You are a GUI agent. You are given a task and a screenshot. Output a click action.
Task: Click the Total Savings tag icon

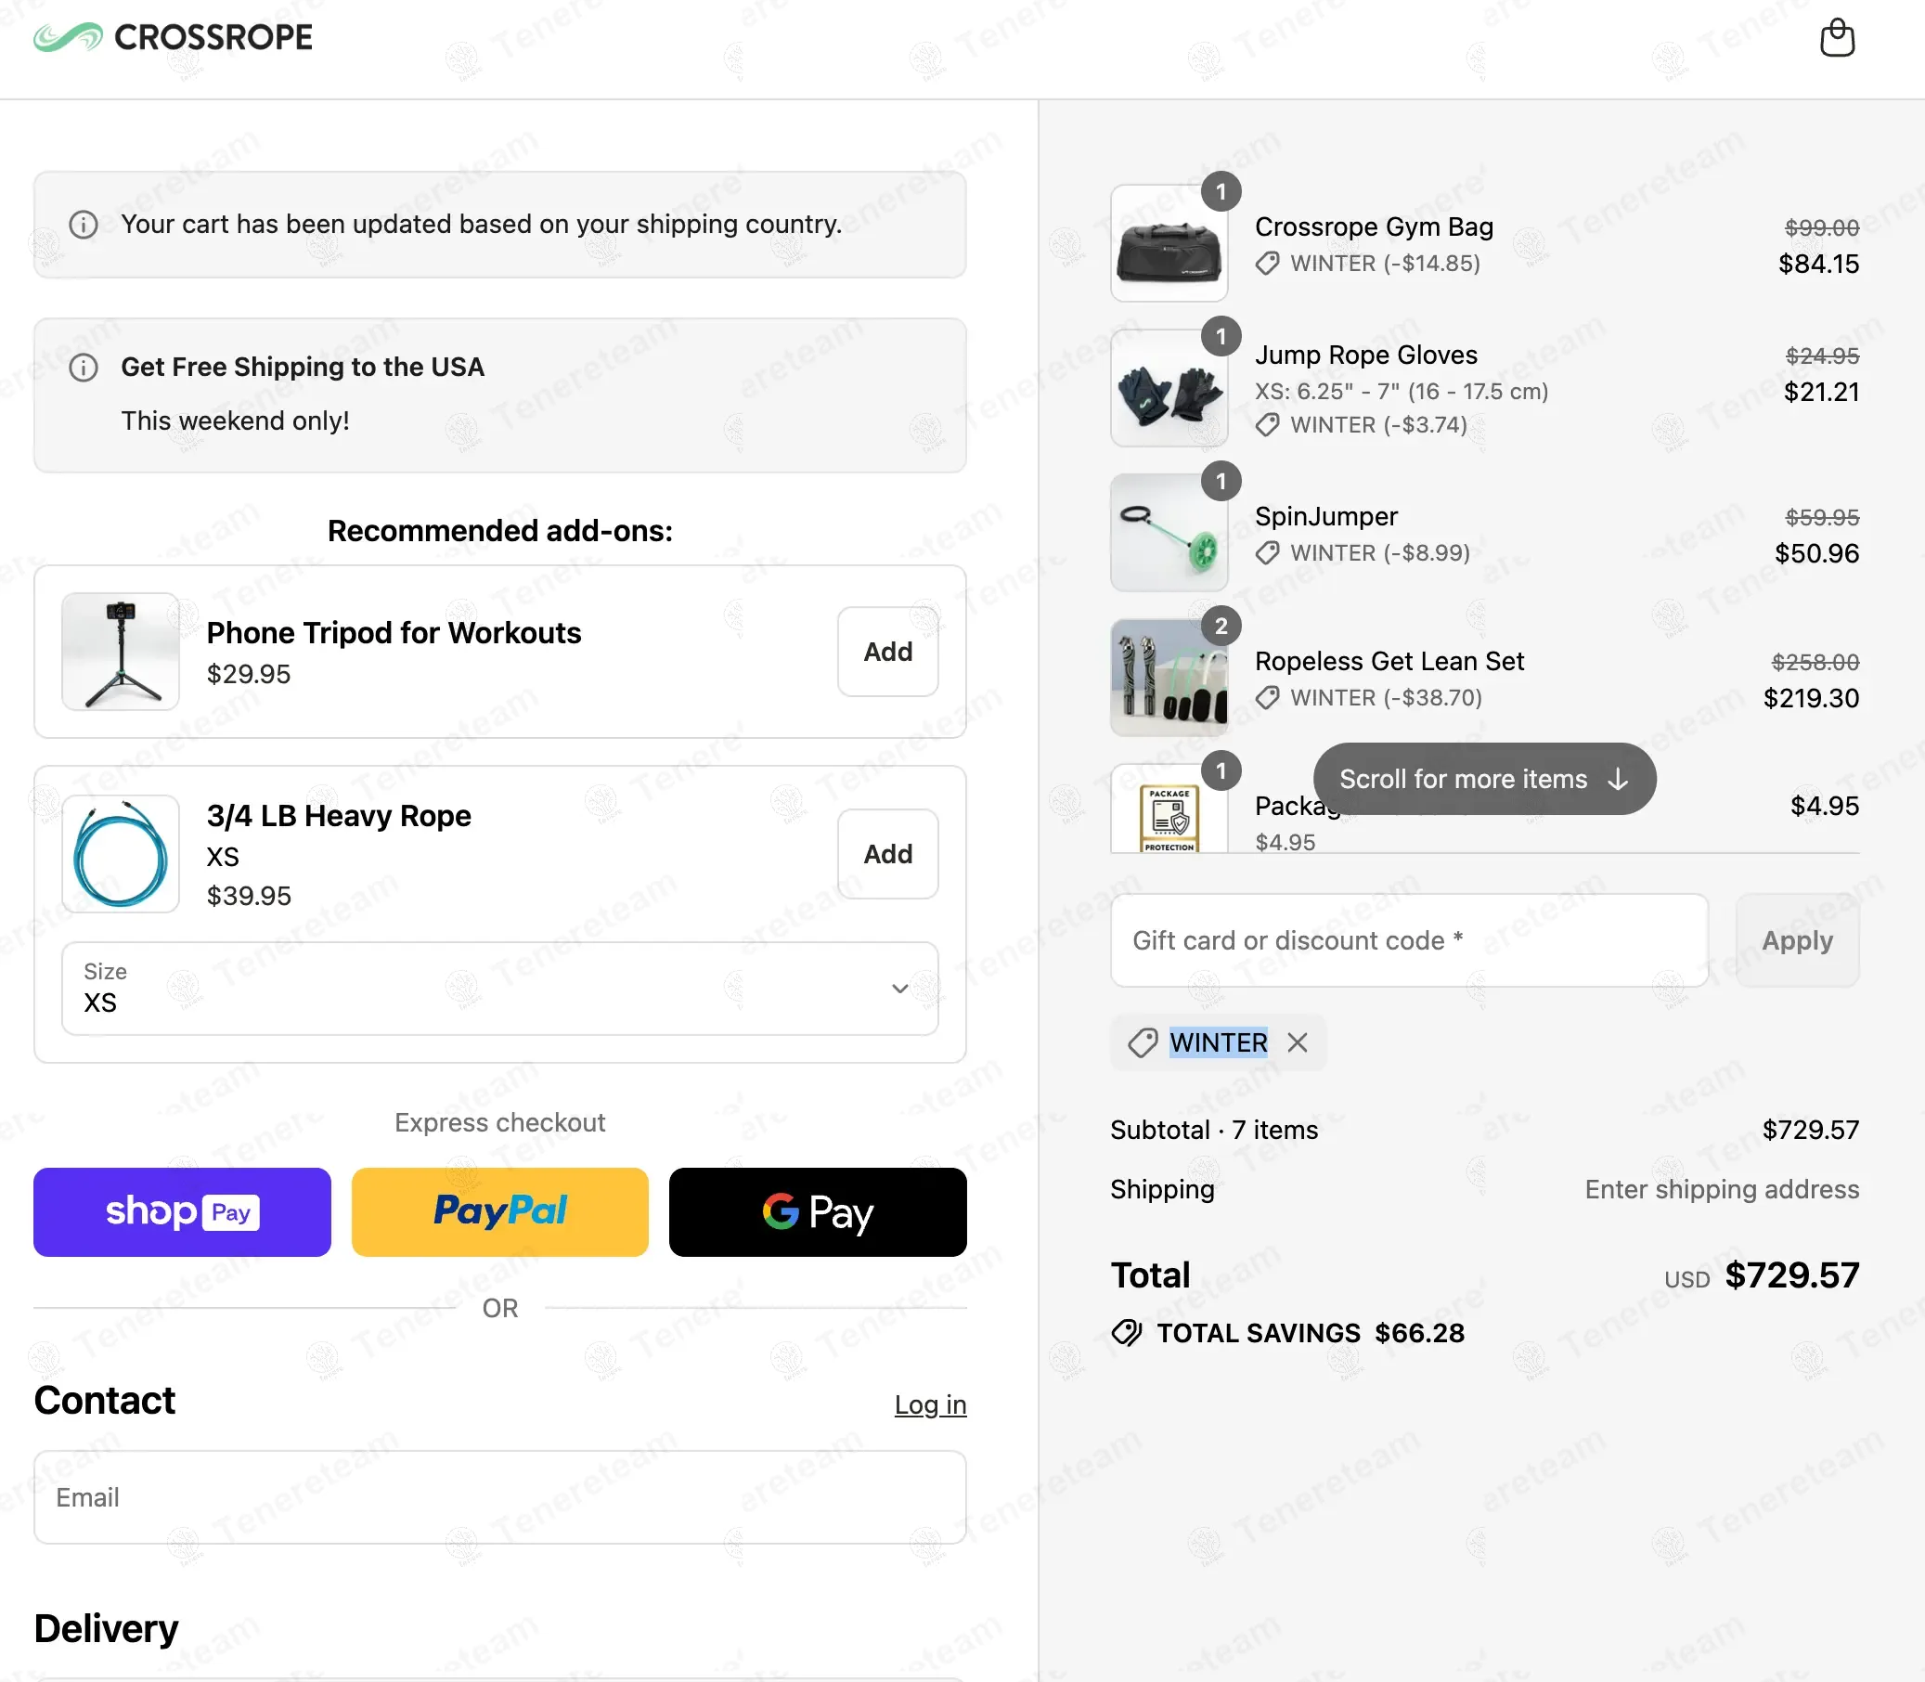coord(1126,1333)
